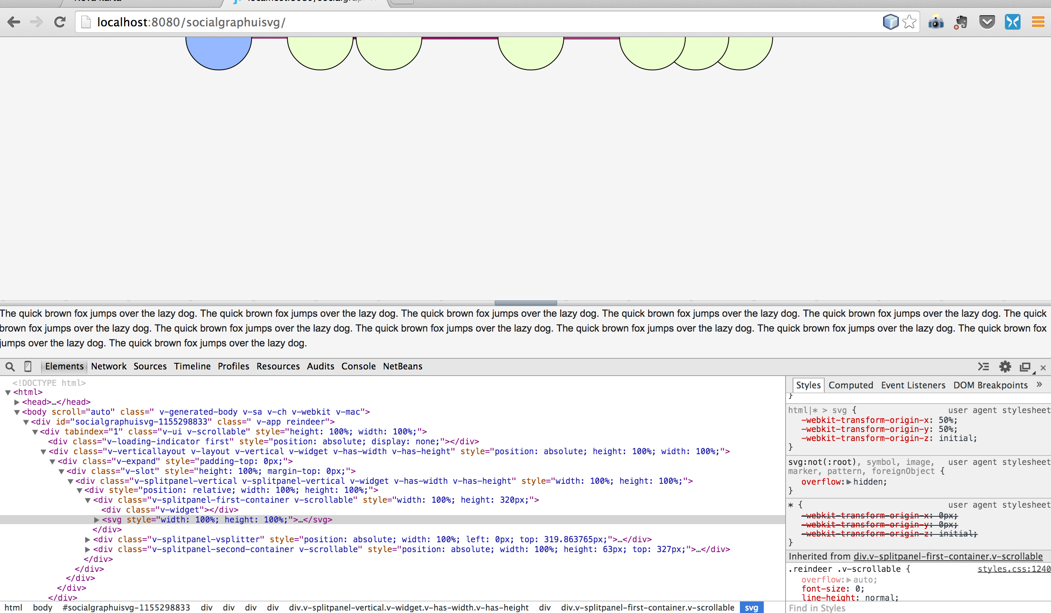
Task: Toggle device mode phone icon
Action: [28, 367]
